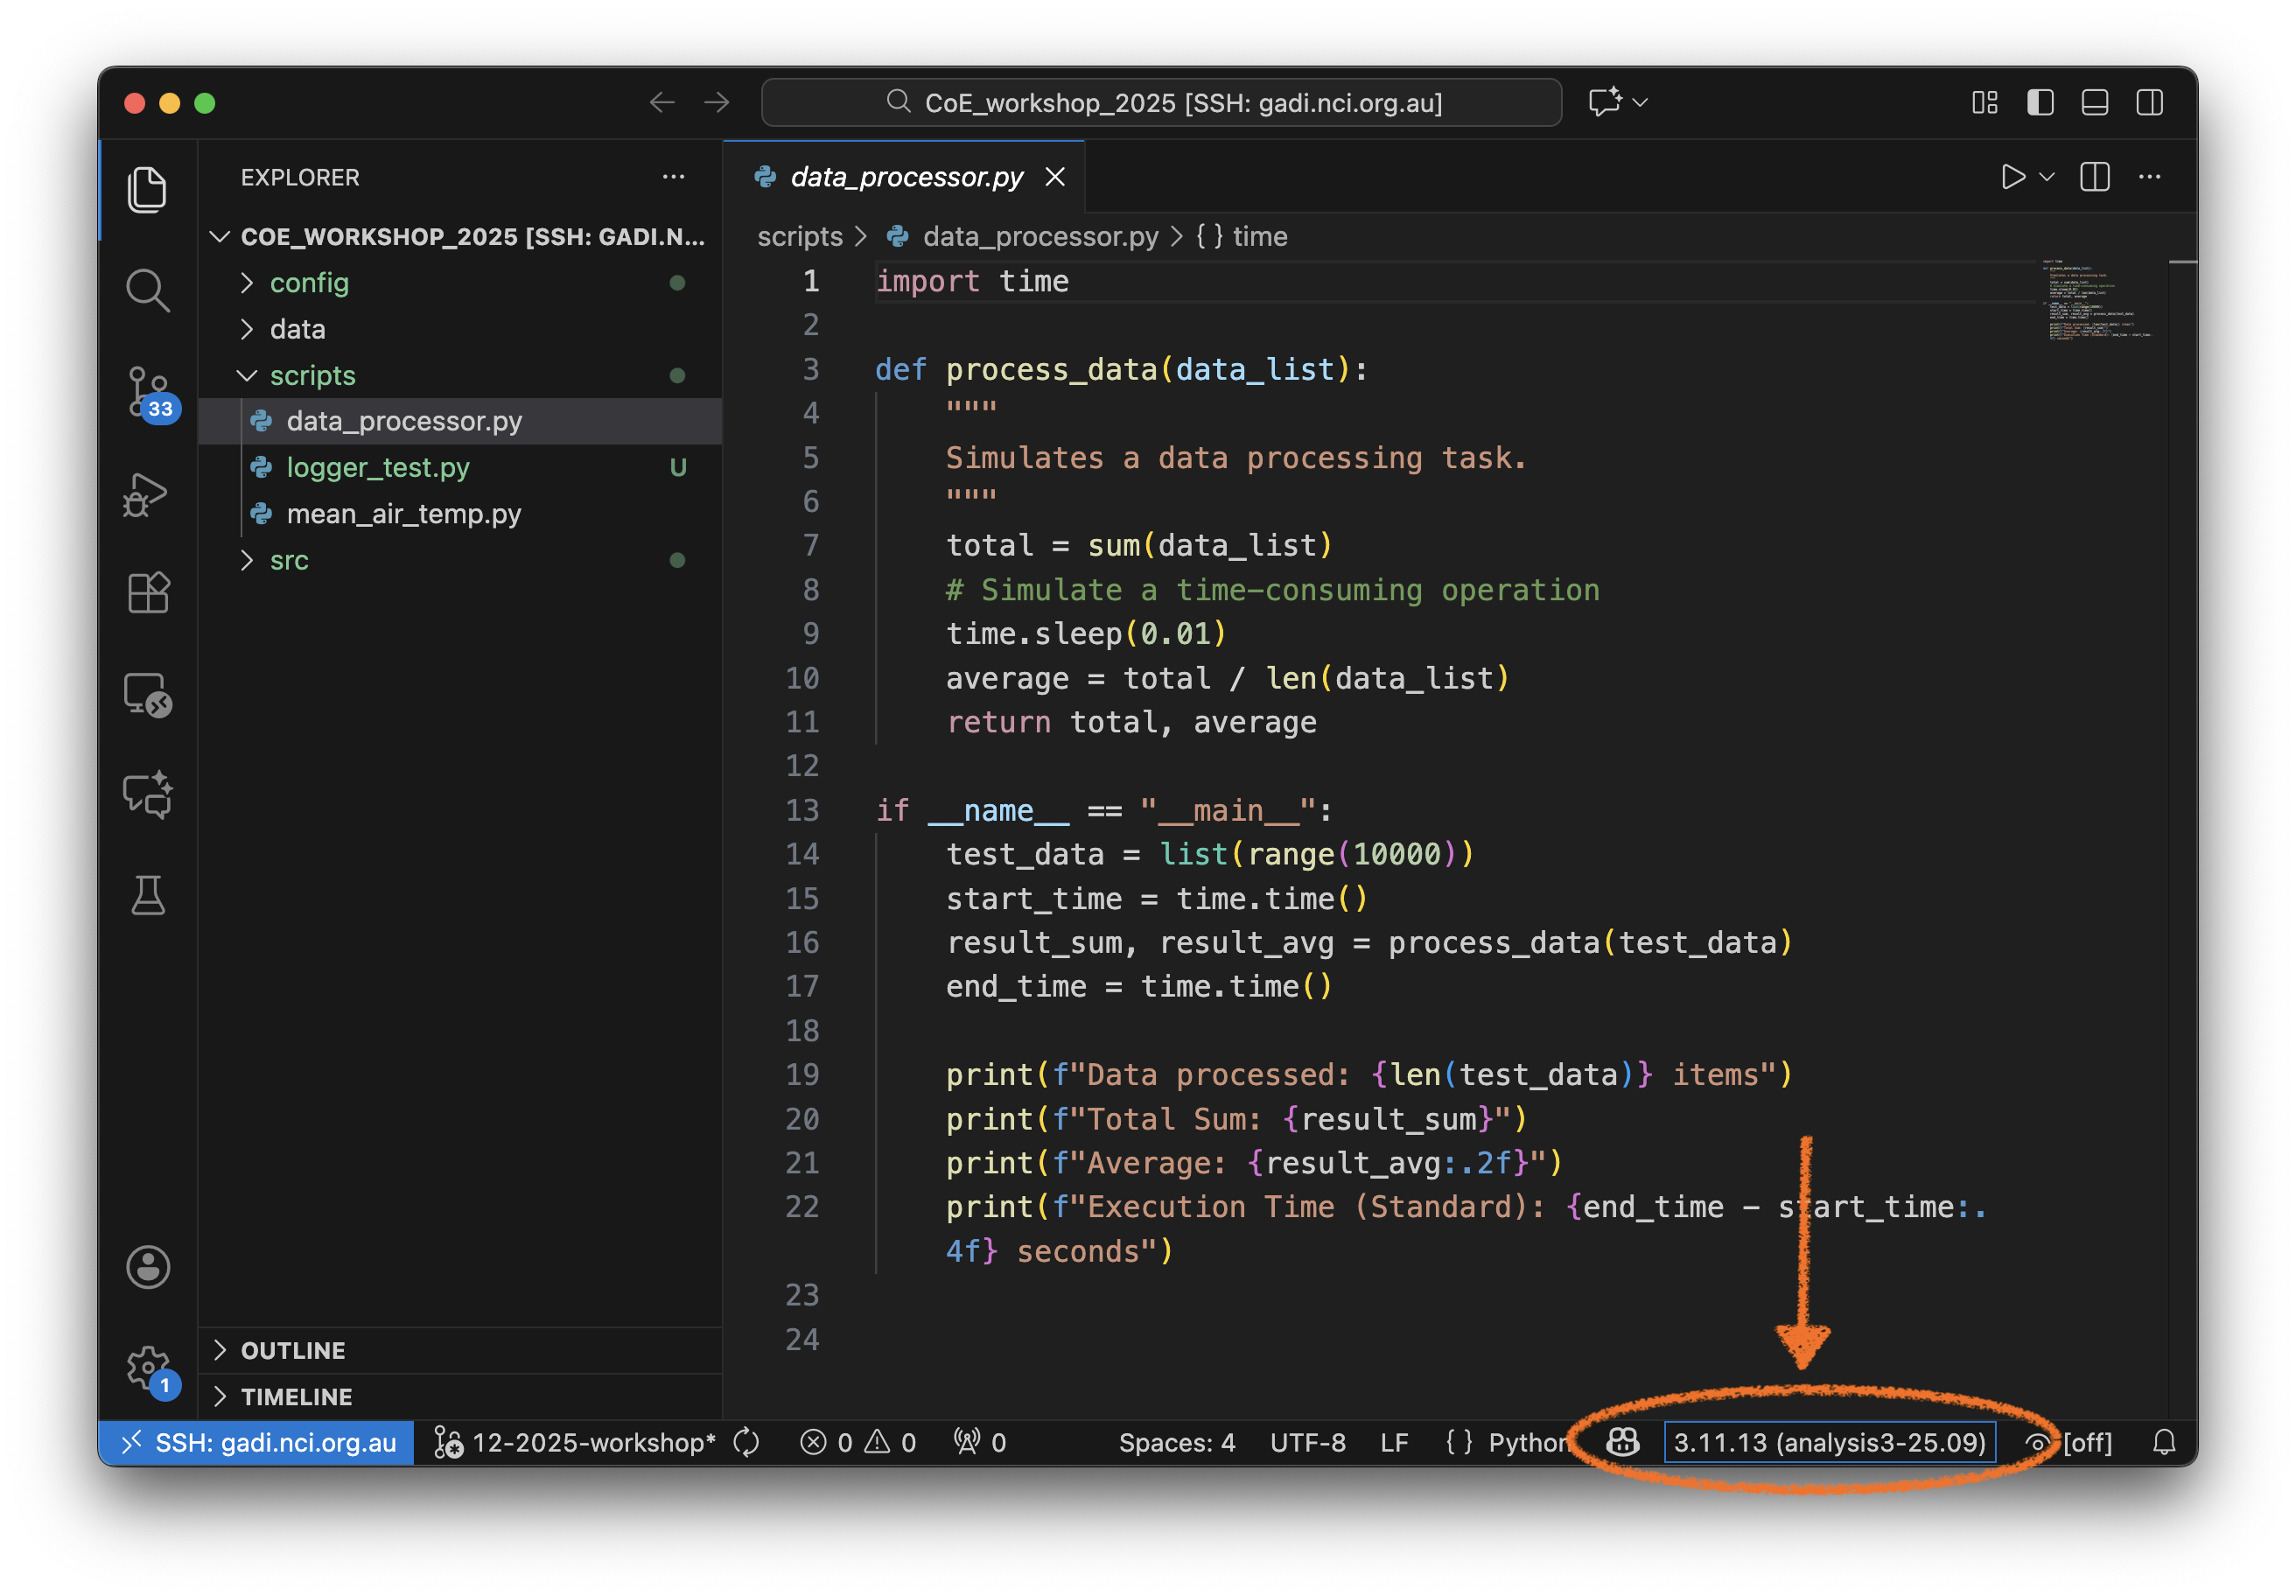
Task: Select the data_processor.py editor tab
Action: pos(903,177)
